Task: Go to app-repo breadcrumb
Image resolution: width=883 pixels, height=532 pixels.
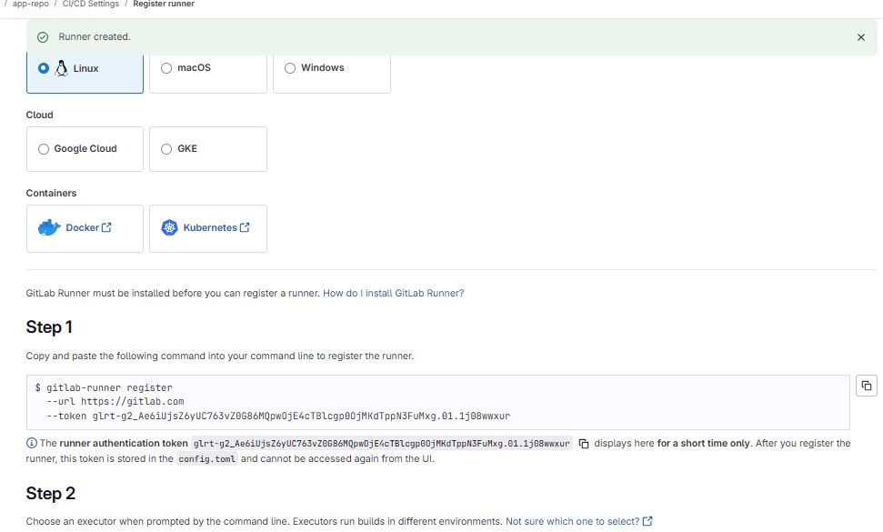Action: tap(30, 4)
